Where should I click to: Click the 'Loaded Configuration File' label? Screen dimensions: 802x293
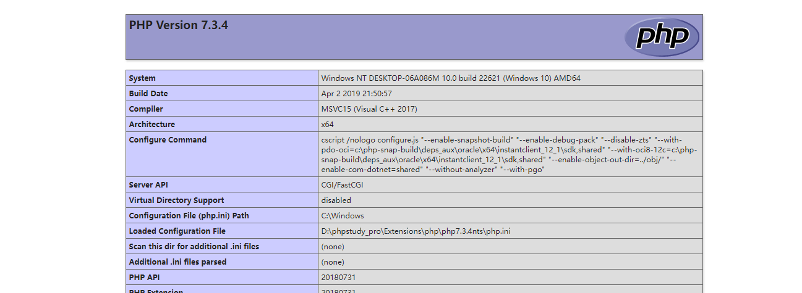177,231
